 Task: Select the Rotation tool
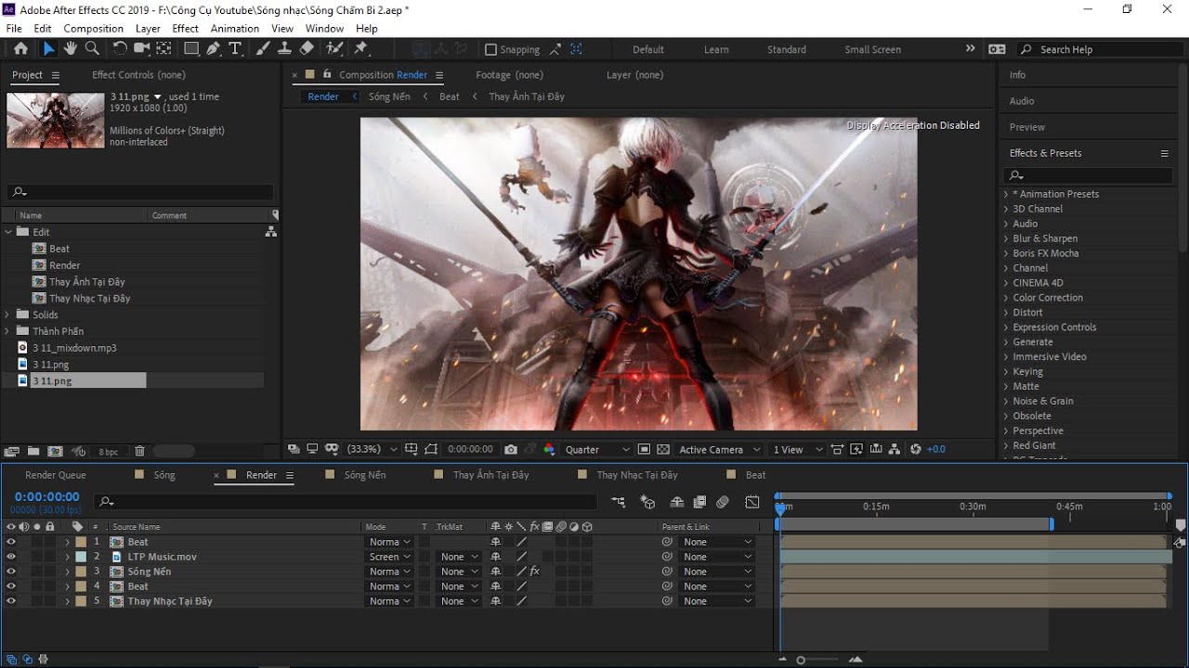(x=120, y=49)
